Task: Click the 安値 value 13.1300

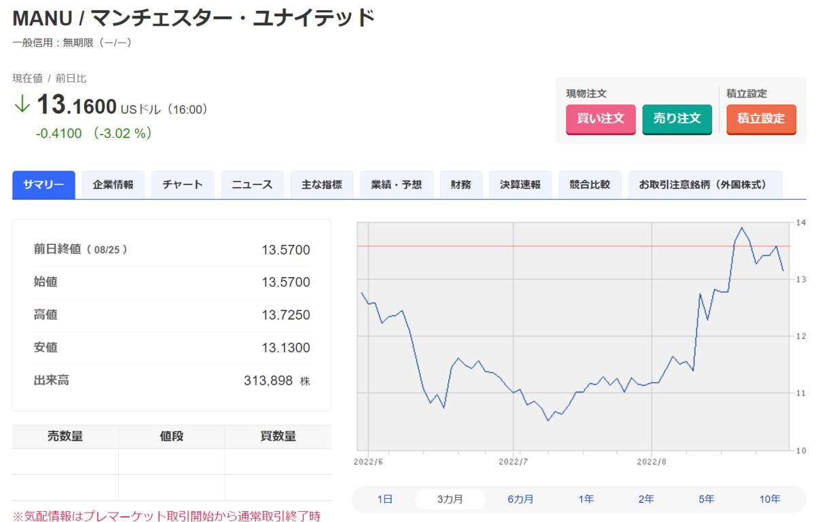Action: (285, 348)
